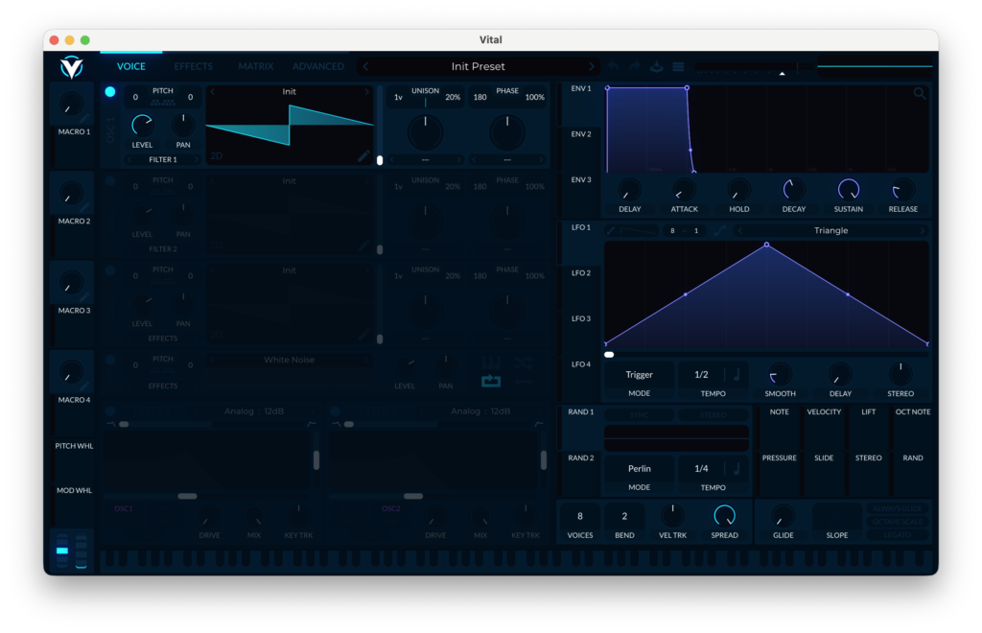This screenshot has width=982, height=633.
Task: Click the envelope magnifying glass icon
Action: click(x=920, y=94)
